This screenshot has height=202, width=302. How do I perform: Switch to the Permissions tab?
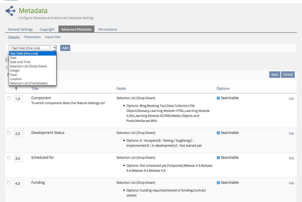(x=108, y=29)
